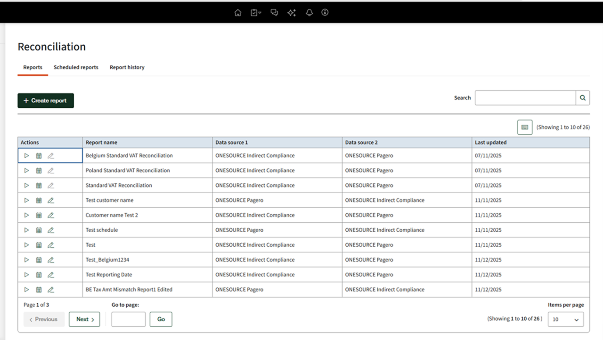Run the BE Tax Amt Mismatch report
Viewport: 603px width, 340px height.
coord(26,290)
